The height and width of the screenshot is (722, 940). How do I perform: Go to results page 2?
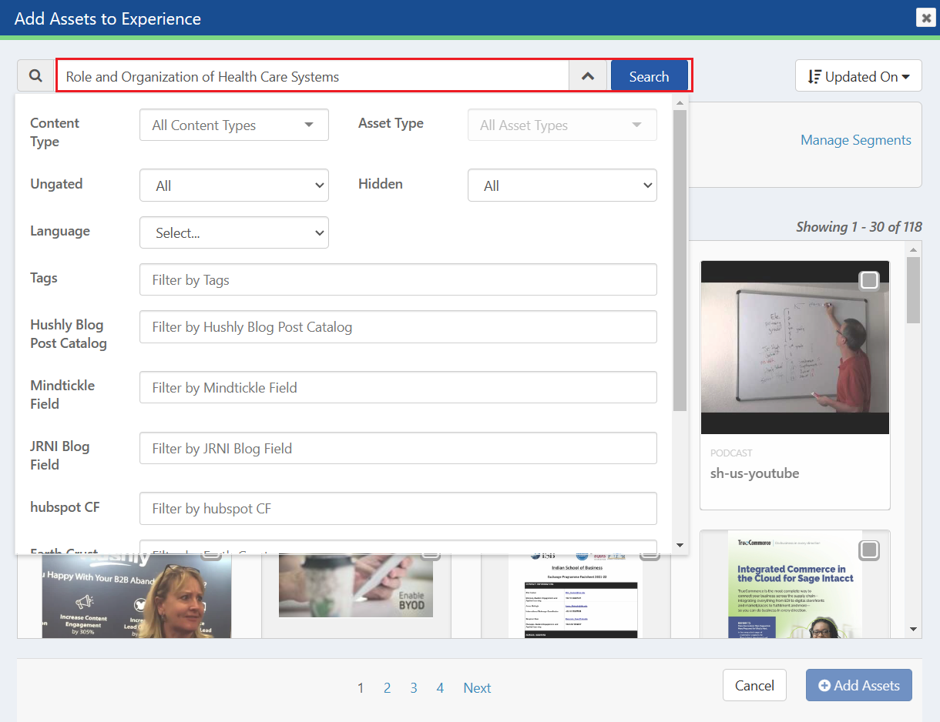[x=387, y=688]
